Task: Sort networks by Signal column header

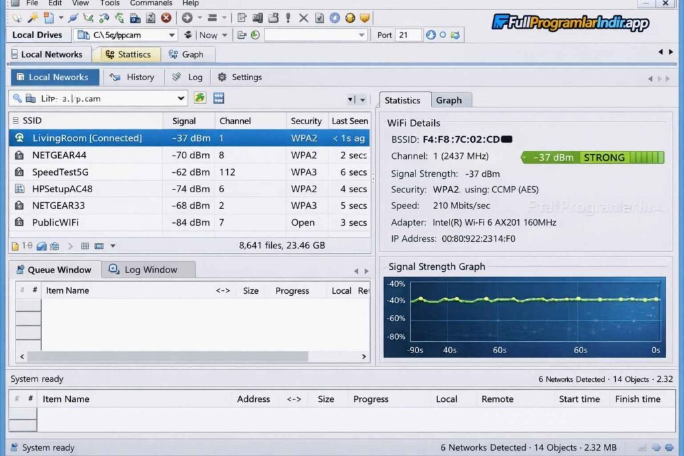Action: tap(184, 121)
